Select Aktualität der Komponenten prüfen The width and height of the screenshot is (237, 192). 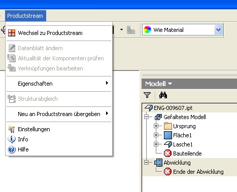[x=59, y=58]
